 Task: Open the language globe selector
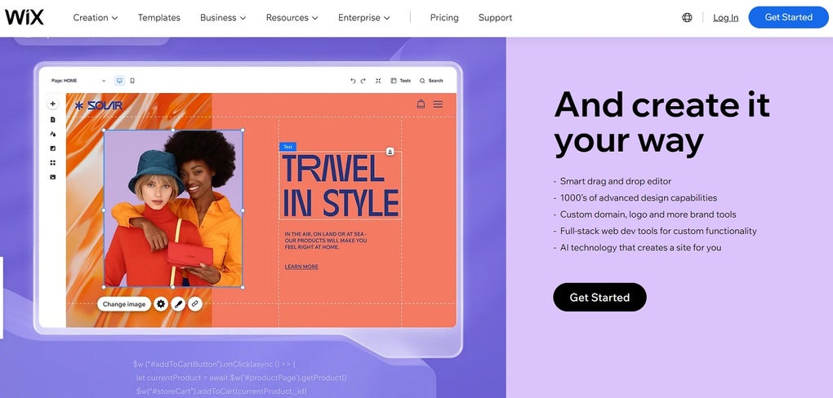tap(687, 17)
